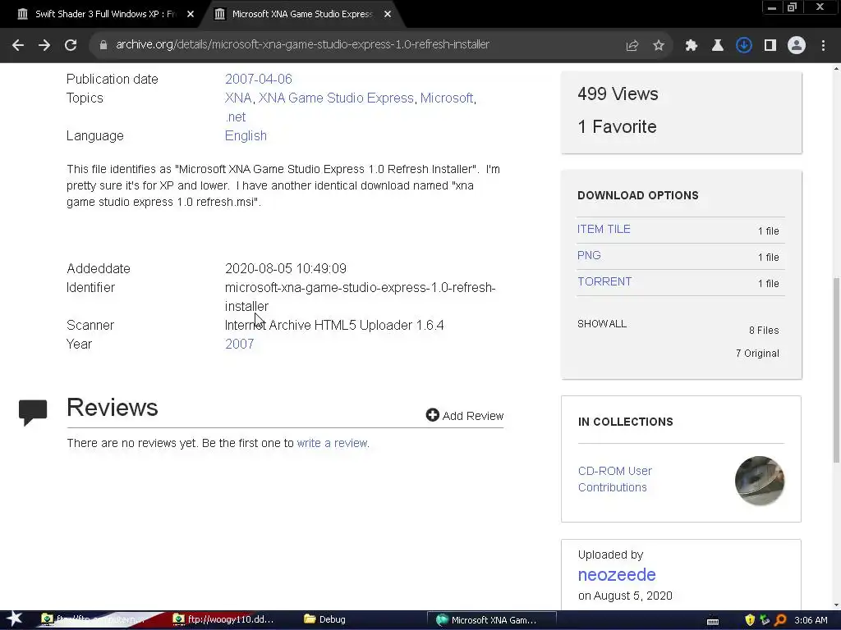
Task: Go forward using the browser forward arrow
Action: [x=44, y=45]
